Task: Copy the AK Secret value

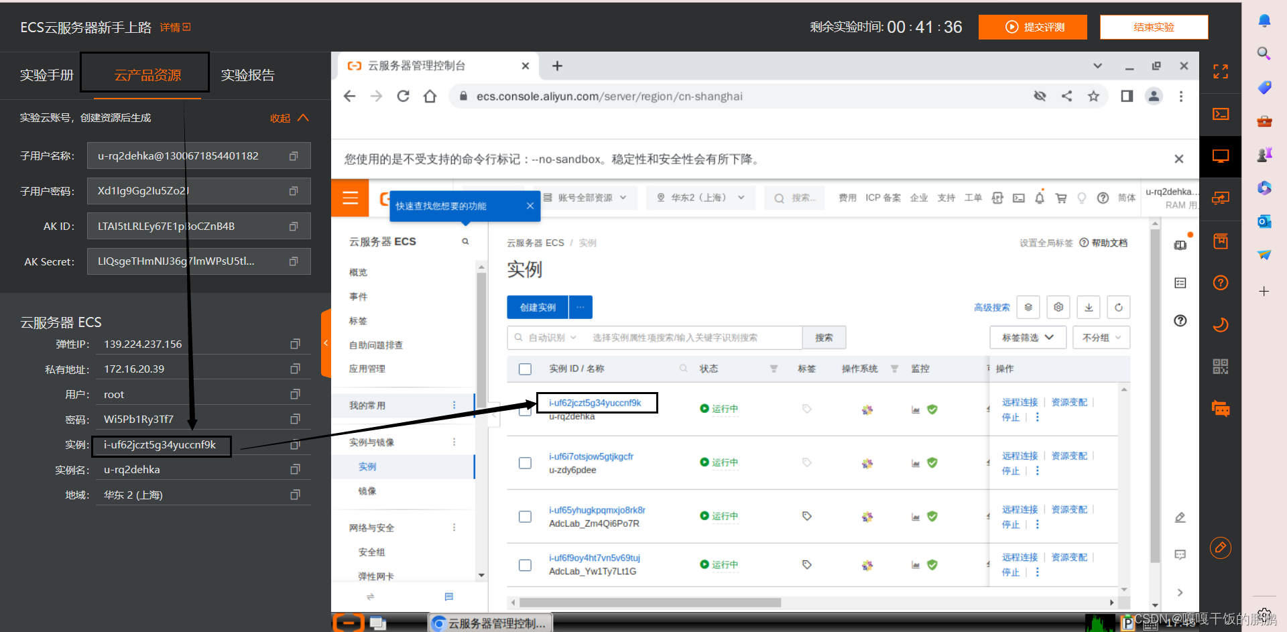Action: click(x=294, y=261)
